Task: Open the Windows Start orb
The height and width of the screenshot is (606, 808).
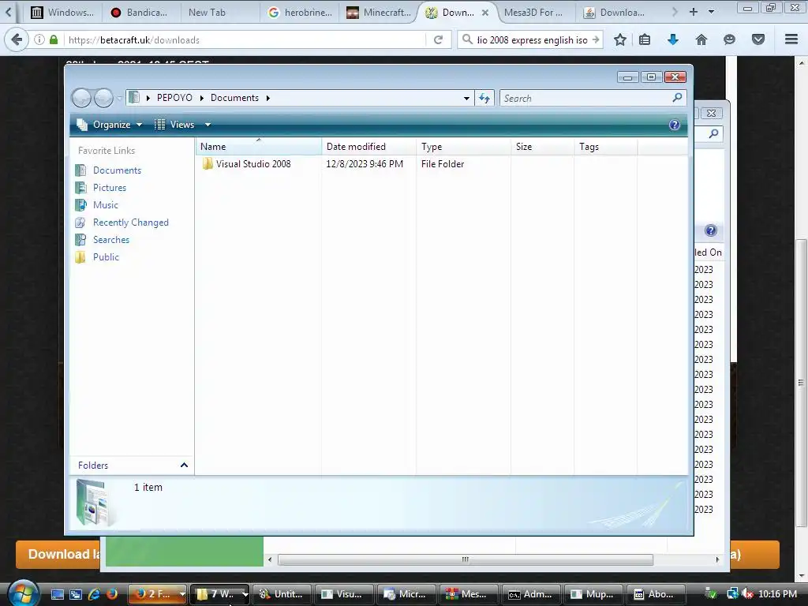Action: 23,593
